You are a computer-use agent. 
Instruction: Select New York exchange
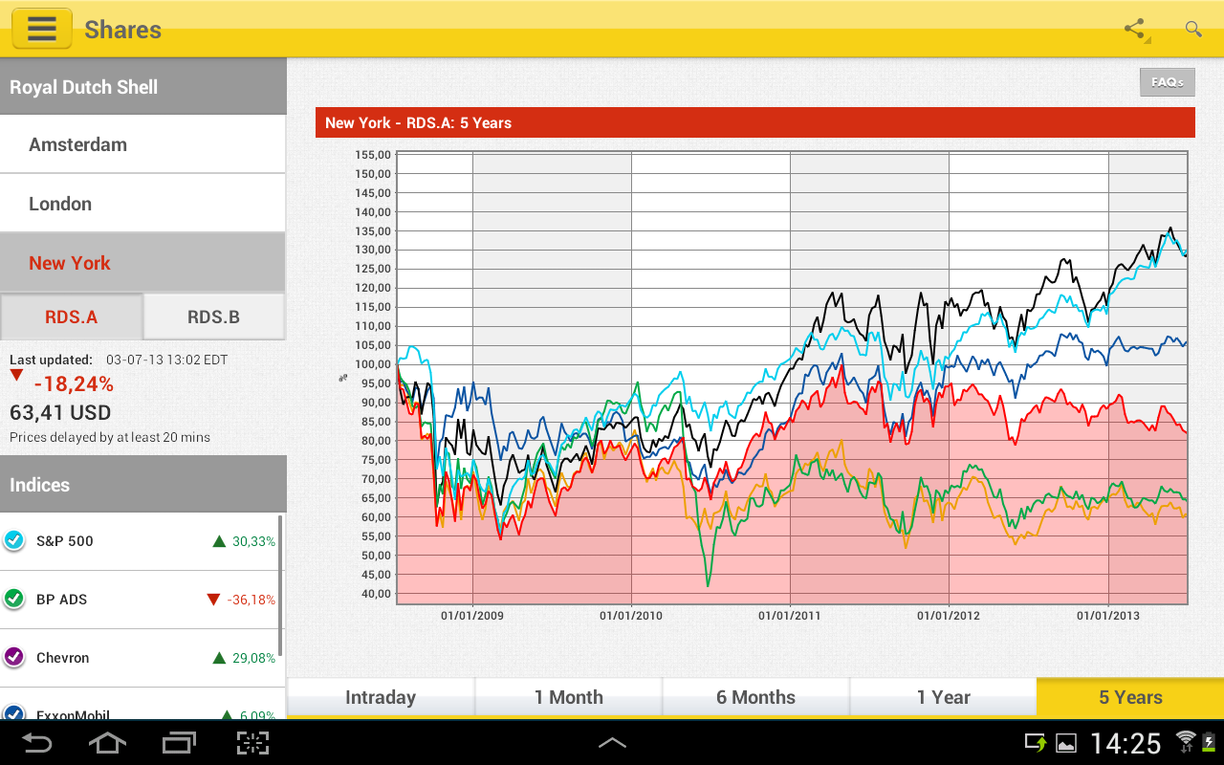point(143,263)
